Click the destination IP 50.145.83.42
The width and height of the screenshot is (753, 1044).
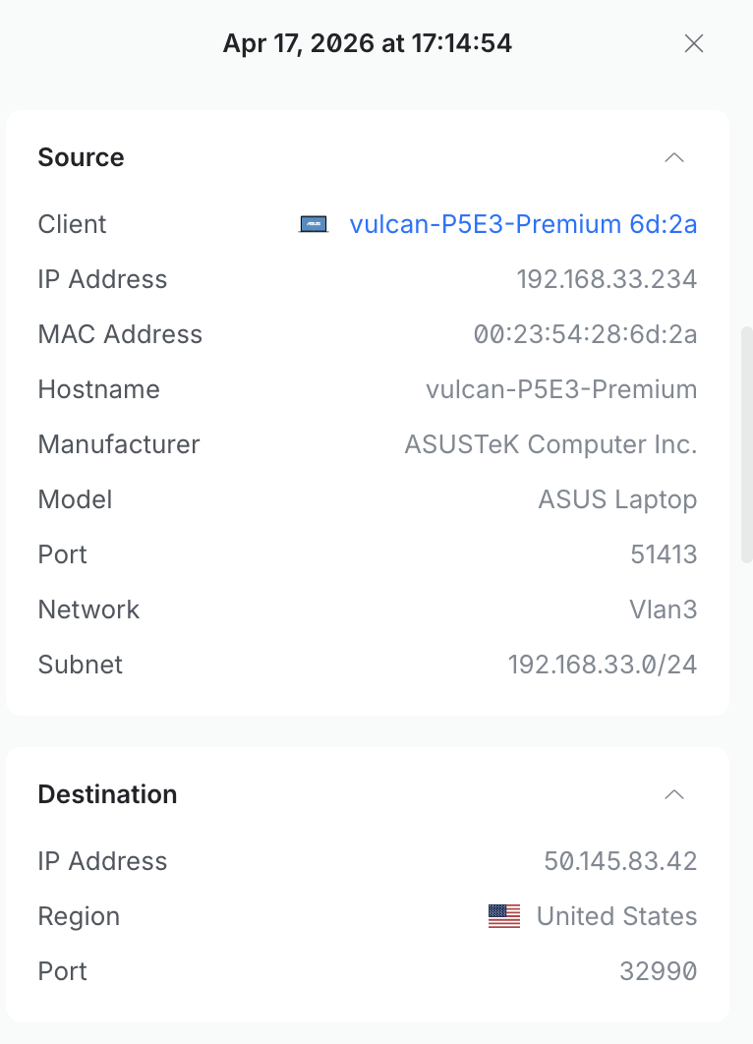(620, 861)
